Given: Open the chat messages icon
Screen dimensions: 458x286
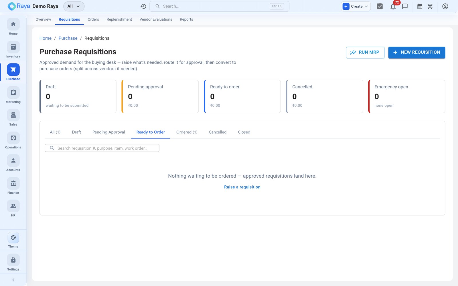Looking at the screenshot, I should [405, 6].
